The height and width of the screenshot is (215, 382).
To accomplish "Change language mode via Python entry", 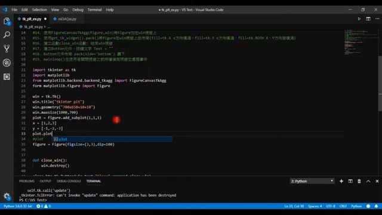I will pos(356,206).
